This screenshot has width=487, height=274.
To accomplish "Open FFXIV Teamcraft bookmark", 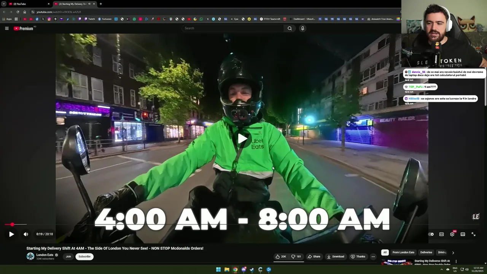I will [x=270, y=19].
